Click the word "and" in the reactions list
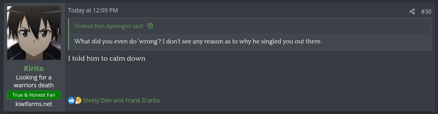 coord(118,100)
